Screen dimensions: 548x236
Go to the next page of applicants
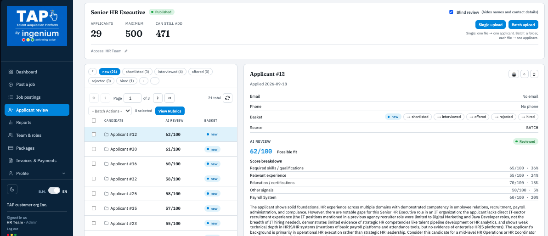click(x=158, y=98)
